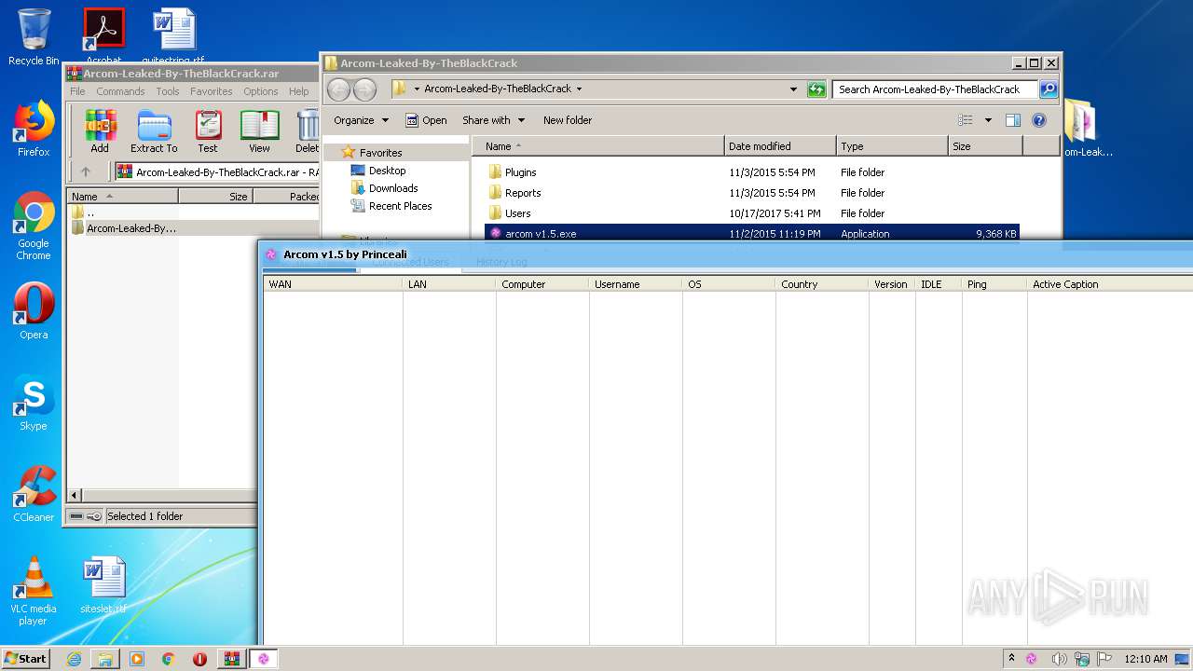Click search Arcom-Leaked-By-TheBlackCrack input field

click(935, 89)
